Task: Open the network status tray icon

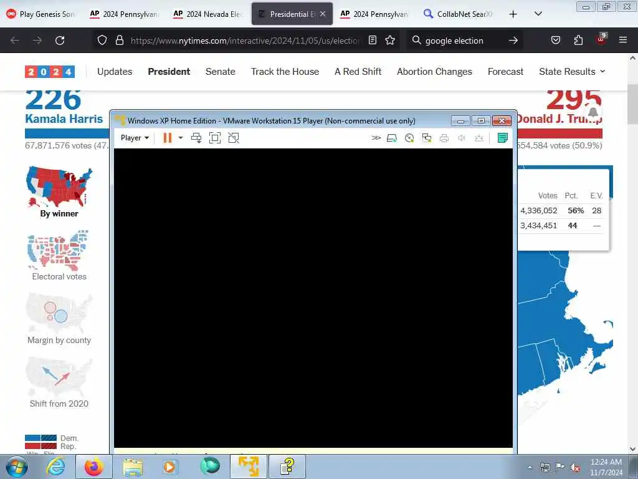Action: coord(545,468)
